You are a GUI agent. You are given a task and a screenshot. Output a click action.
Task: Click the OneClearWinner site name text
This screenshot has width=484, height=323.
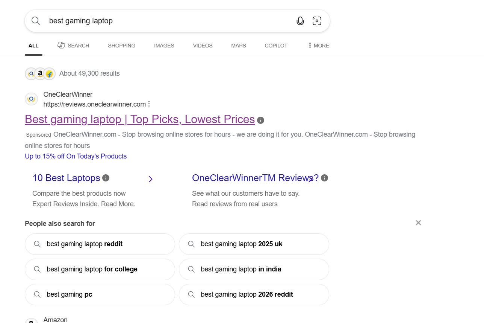68,94
